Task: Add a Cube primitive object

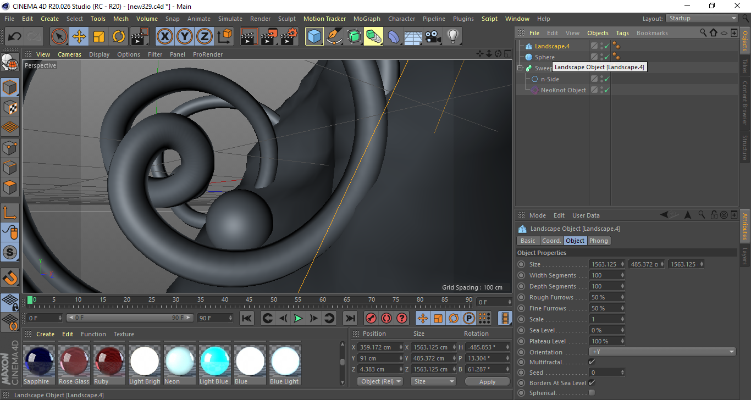Action: [x=314, y=37]
